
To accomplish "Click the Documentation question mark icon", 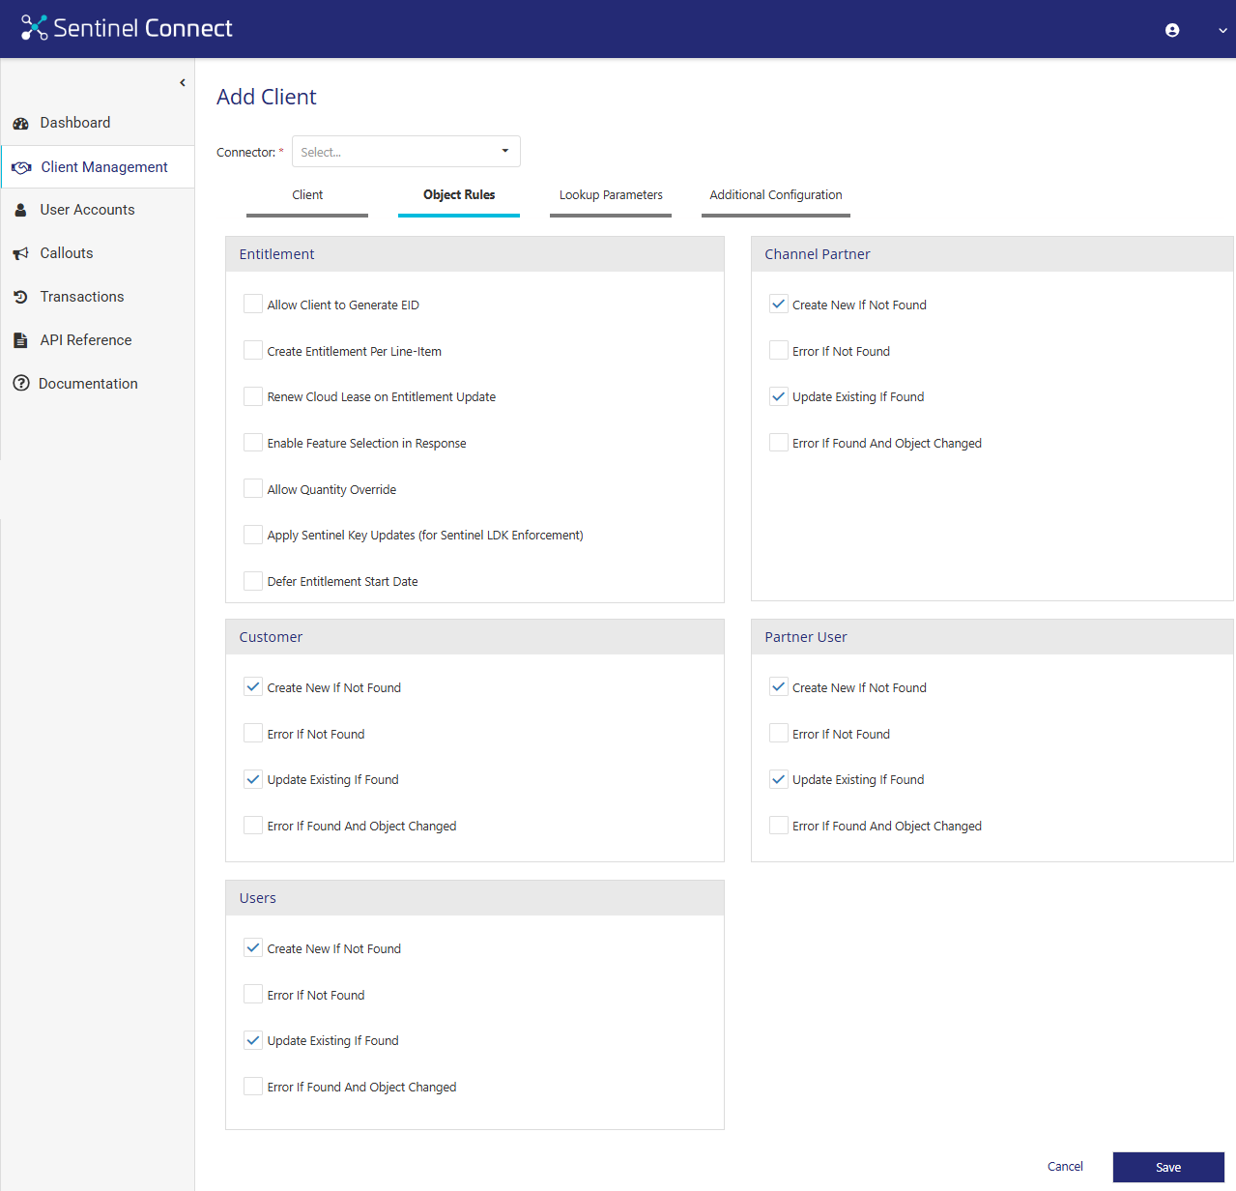I will point(20,384).
